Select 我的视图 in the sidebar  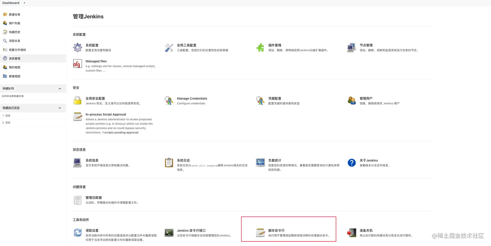pyautogui.click(x=15, y=67)
